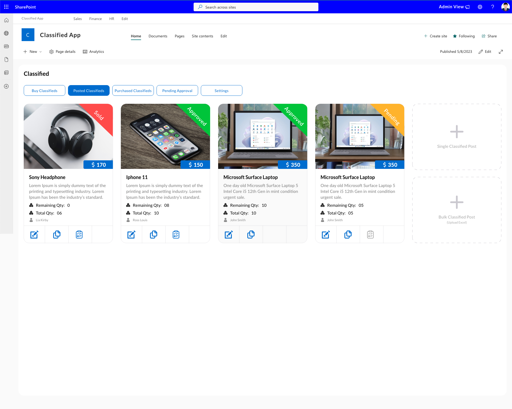Click seller name Lia Kirby
Viewport: 512px width, 409px height.
(x=42, y=220)
